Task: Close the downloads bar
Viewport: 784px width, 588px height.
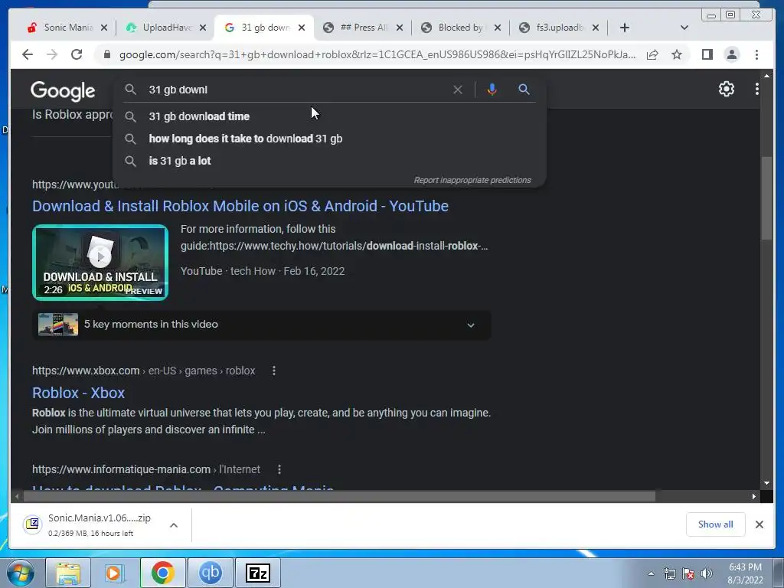Action: tap(759, 524)
